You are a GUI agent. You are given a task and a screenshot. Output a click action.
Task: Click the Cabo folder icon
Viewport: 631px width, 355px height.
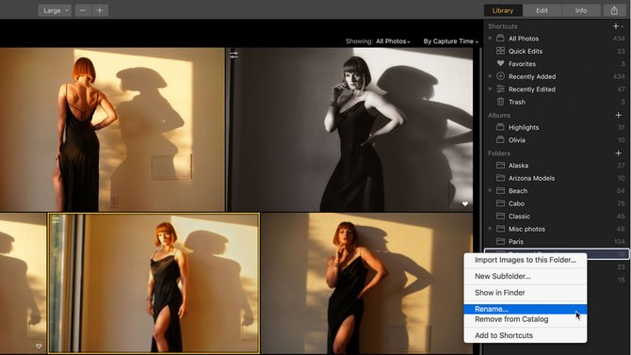click(x=500, y=203)
